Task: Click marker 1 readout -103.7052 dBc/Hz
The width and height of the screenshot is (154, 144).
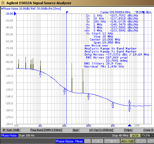Action: click(124, 16)
